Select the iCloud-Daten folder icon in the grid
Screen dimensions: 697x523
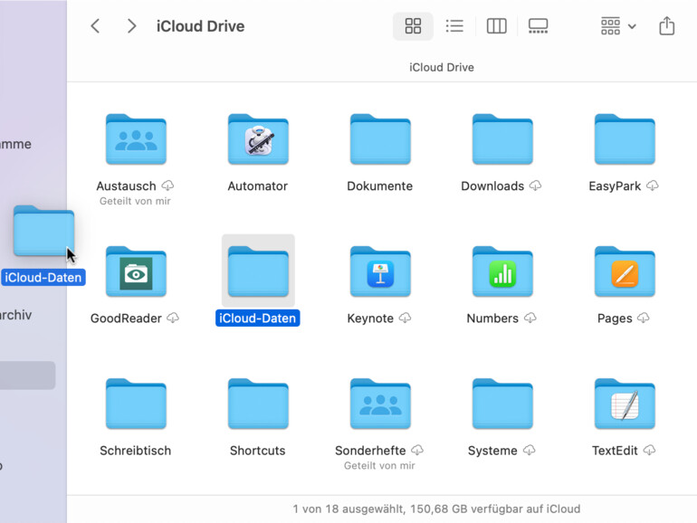[x=258, y=271]
